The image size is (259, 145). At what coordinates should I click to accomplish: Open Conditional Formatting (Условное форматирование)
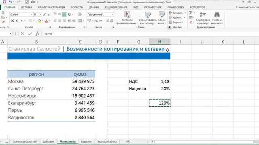pos(127,18)
